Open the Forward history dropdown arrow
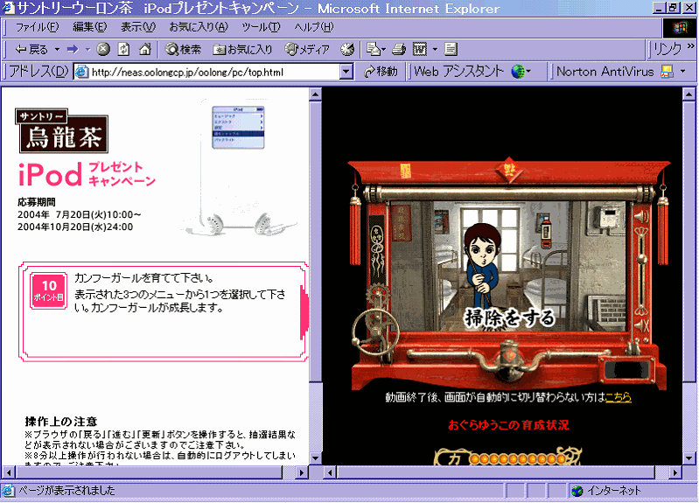Screen dimensions: 699x503 pyautogui.click(x=87, y=50)
